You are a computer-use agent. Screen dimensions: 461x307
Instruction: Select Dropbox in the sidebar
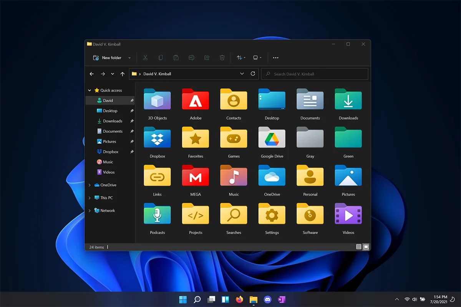(x=110, y=152)
